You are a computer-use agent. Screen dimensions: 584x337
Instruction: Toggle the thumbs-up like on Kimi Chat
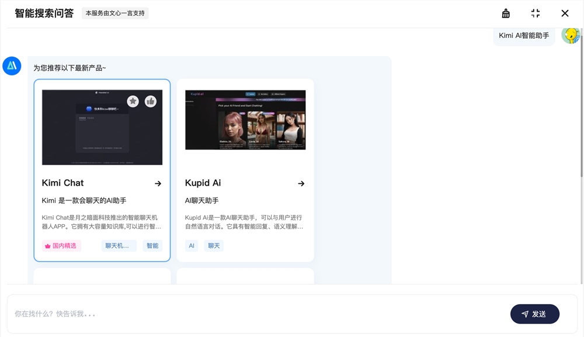click(x=151, y=101)
